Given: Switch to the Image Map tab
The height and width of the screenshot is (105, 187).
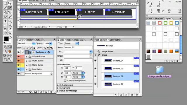Looking at the screenshot, I should point(79,40).
